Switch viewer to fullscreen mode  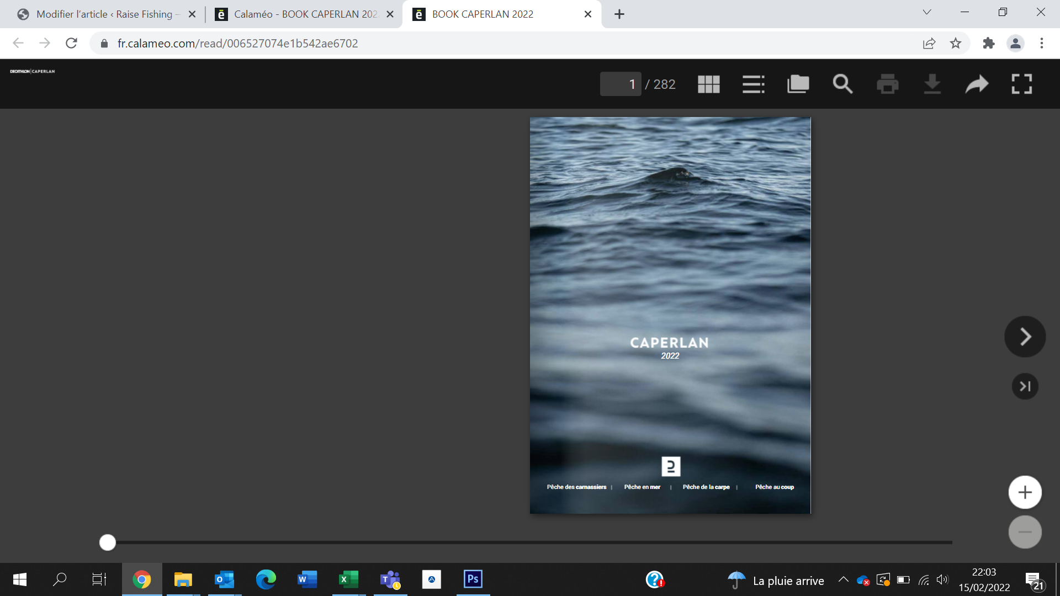pyautogui.click(x=1022, y=84)
